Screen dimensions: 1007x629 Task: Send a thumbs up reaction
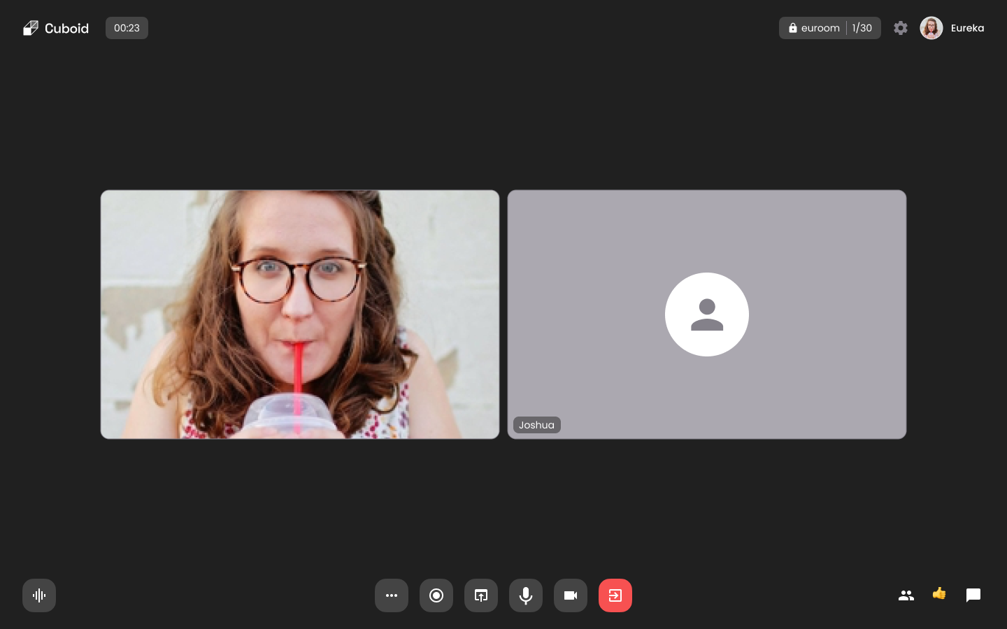coord(939,594)
